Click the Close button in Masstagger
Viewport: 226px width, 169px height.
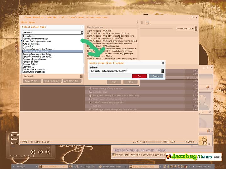pos(131,82)
